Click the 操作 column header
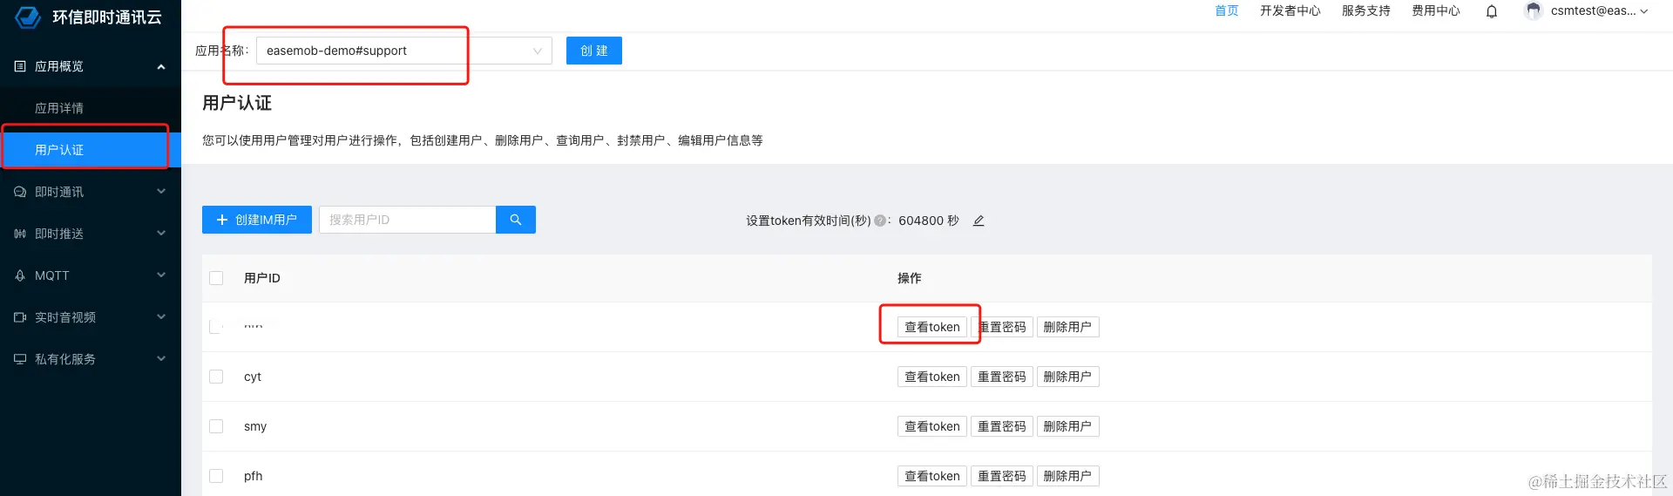 point(910,278)
